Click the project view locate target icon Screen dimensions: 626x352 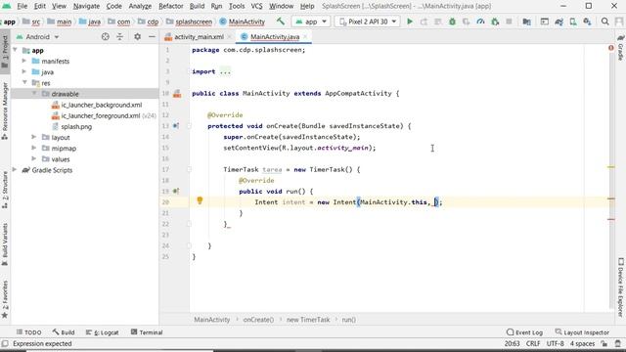105,37
